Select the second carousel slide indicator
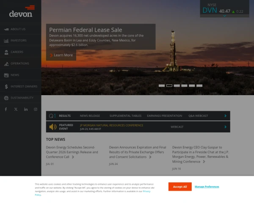This screenshot has width=254, height=203. click(169, 85)
